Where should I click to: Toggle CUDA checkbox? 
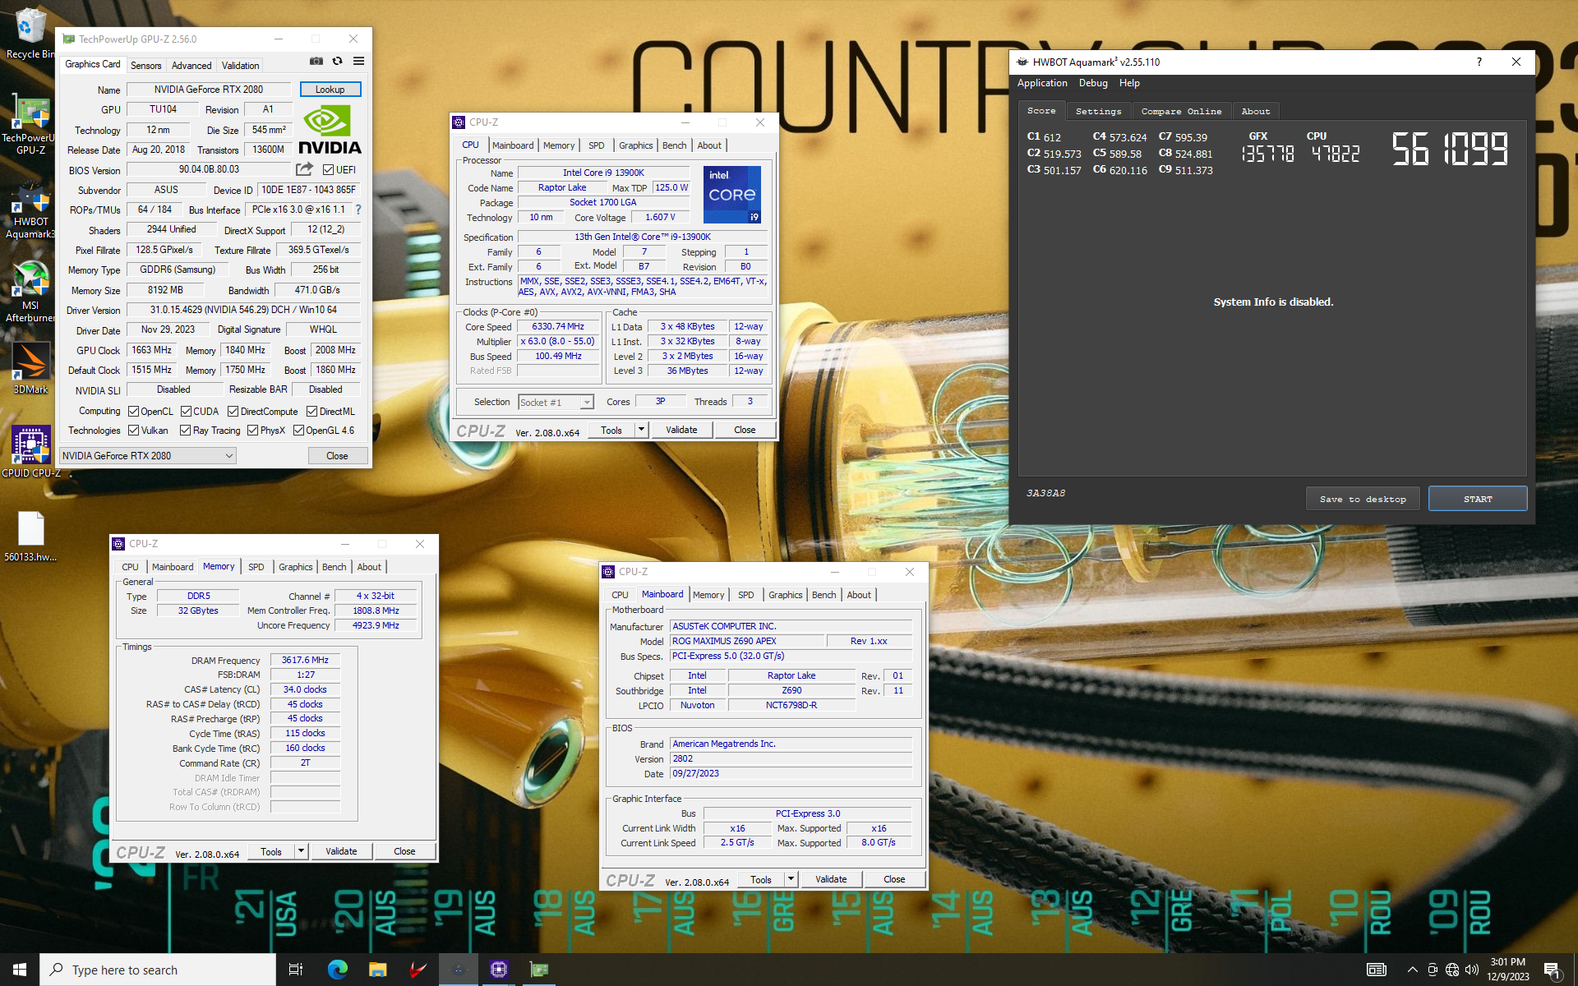click(x=187, y=412)
